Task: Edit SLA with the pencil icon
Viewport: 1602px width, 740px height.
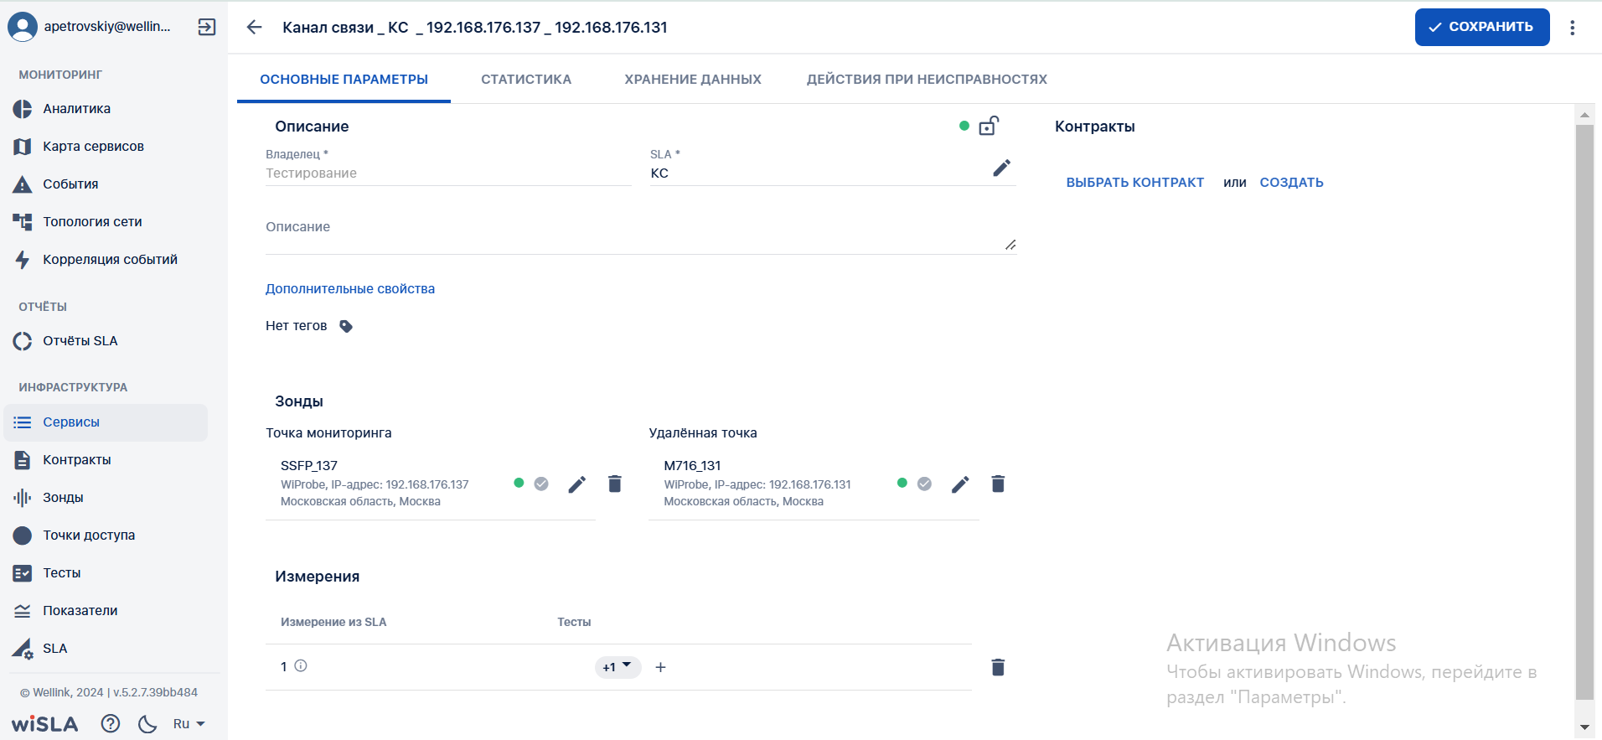Action: [x=1001, y=168]
